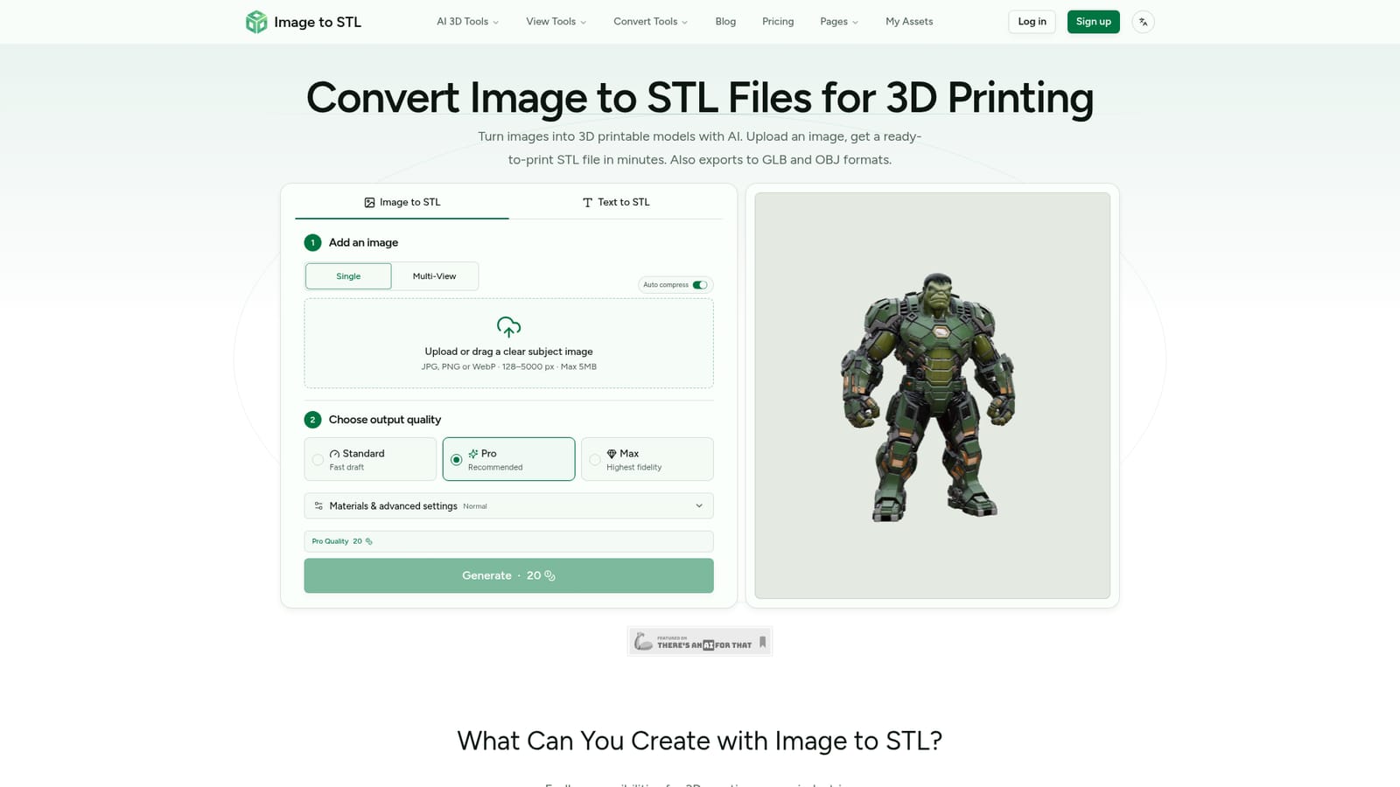Open the Blog page

(x=725, y=22)
